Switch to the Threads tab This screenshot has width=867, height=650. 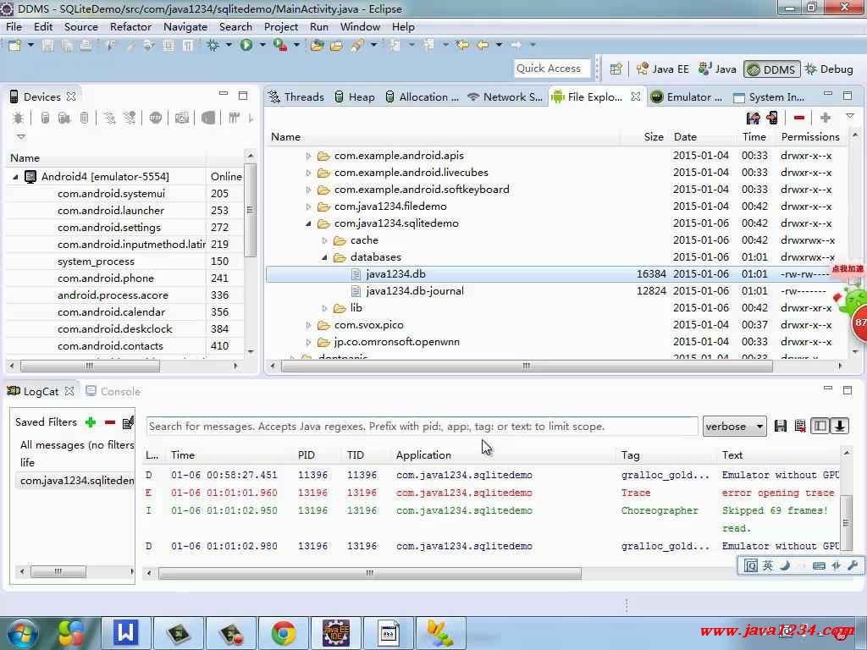[x=296, y=96]
